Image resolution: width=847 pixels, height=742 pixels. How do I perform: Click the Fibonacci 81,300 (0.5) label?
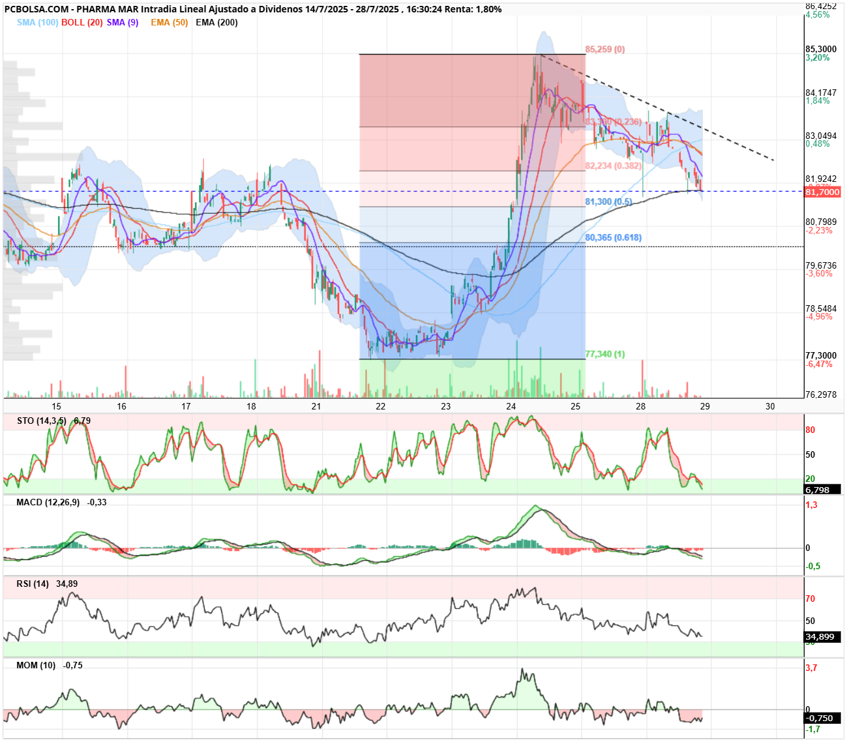coord(608,201)
